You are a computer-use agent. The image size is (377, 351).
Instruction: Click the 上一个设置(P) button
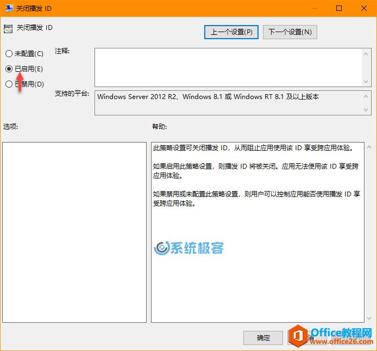pos(231,32)
